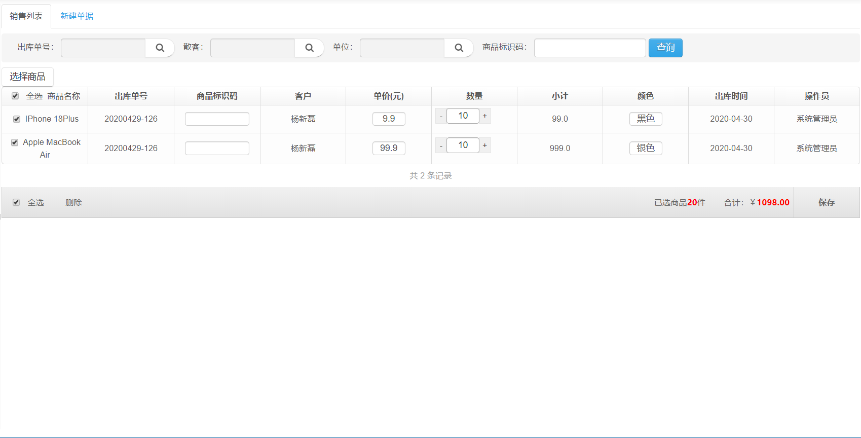Viewport: 861px width, 438px height.
Task: Focus the 单位 input field
Action: click(x=402, y=48)
